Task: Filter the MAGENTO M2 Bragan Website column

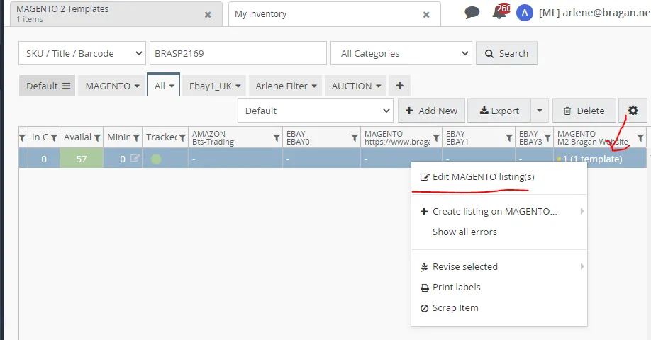Action: coord(640,137)
